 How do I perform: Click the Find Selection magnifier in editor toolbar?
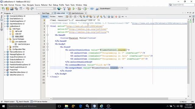(81, 17)
